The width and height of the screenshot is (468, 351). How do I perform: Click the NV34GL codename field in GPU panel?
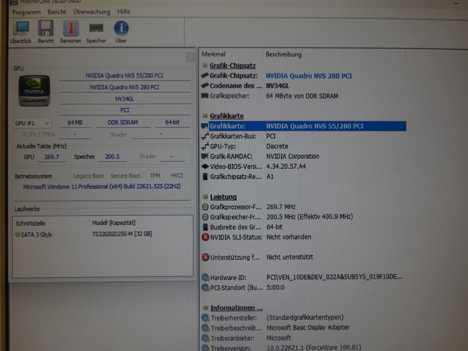click(125, 99)
